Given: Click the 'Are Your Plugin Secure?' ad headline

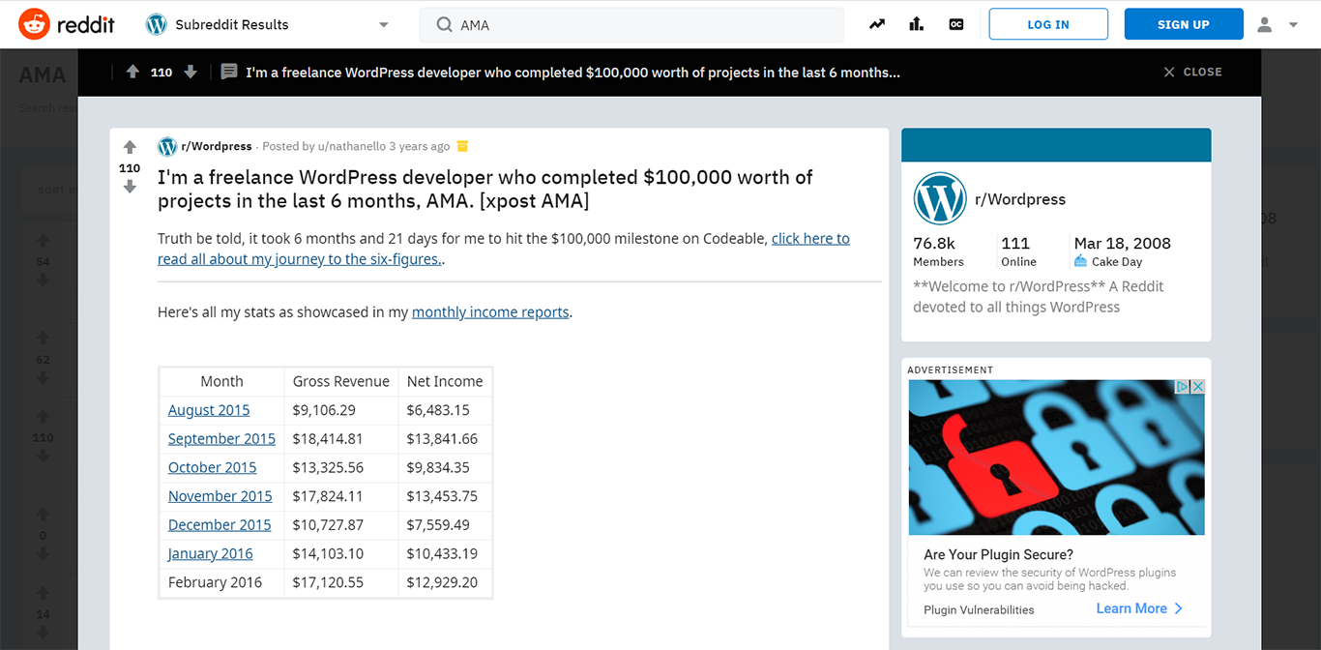Looking at the screenshot, I should [x=998, y=555].
